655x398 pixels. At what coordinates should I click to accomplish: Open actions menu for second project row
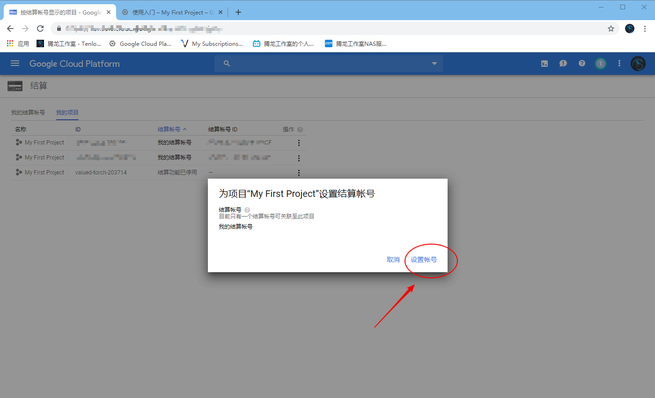pyautogui.click(x=299, y=158)
